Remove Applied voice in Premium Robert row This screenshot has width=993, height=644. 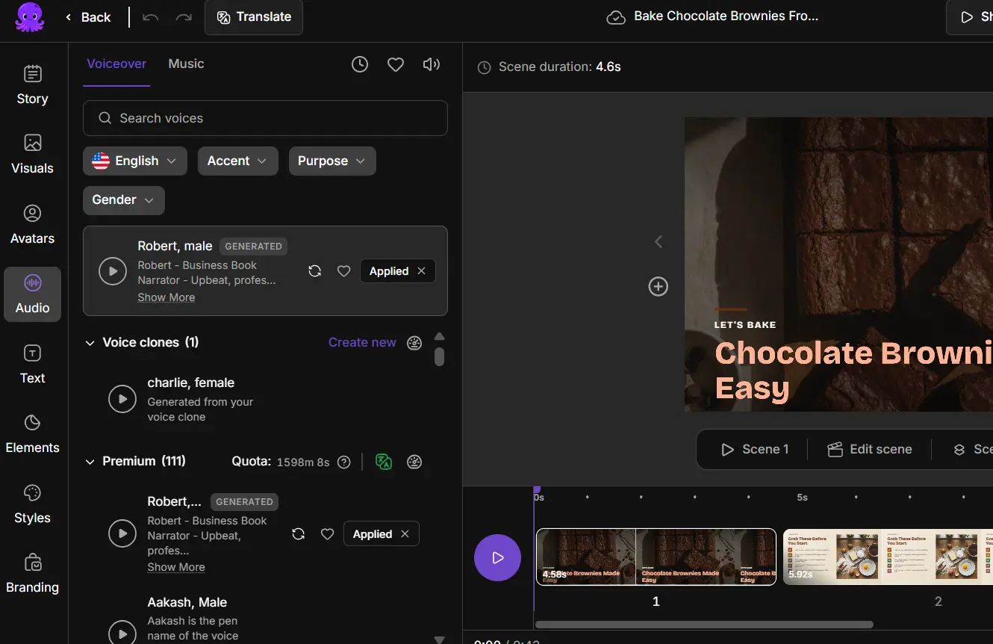click(x=405, y=534)
